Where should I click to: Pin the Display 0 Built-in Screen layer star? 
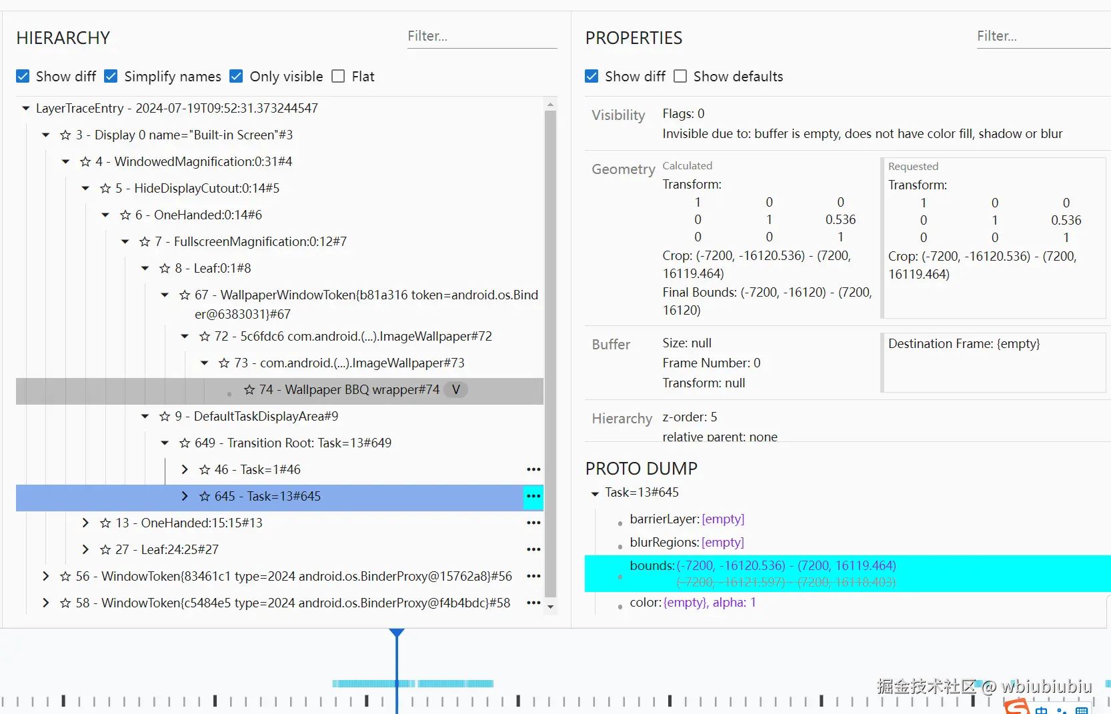[x=65, y=135]
